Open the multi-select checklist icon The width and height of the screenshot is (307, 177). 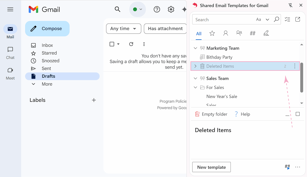click(287, 19)
